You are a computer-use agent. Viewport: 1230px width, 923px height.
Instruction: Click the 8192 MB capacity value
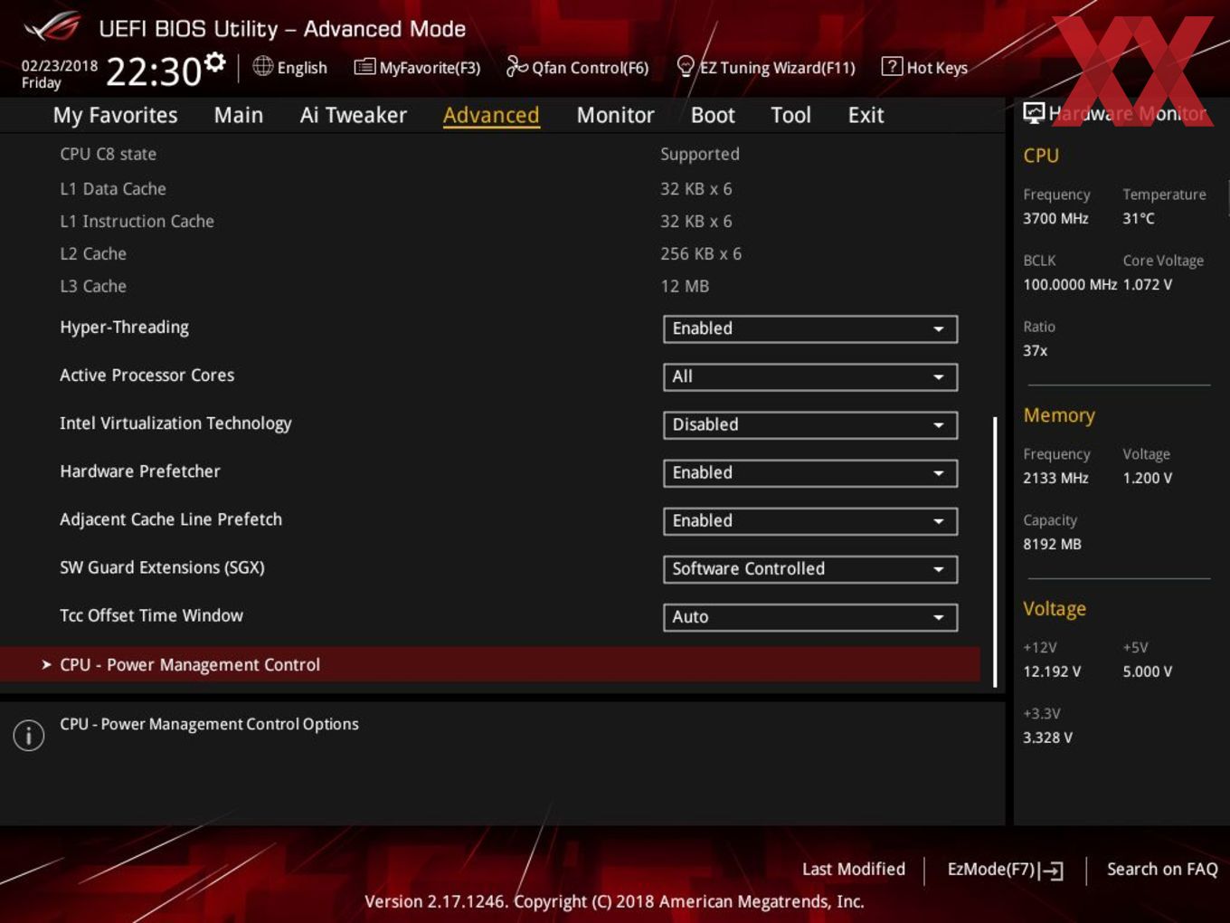1052,544
